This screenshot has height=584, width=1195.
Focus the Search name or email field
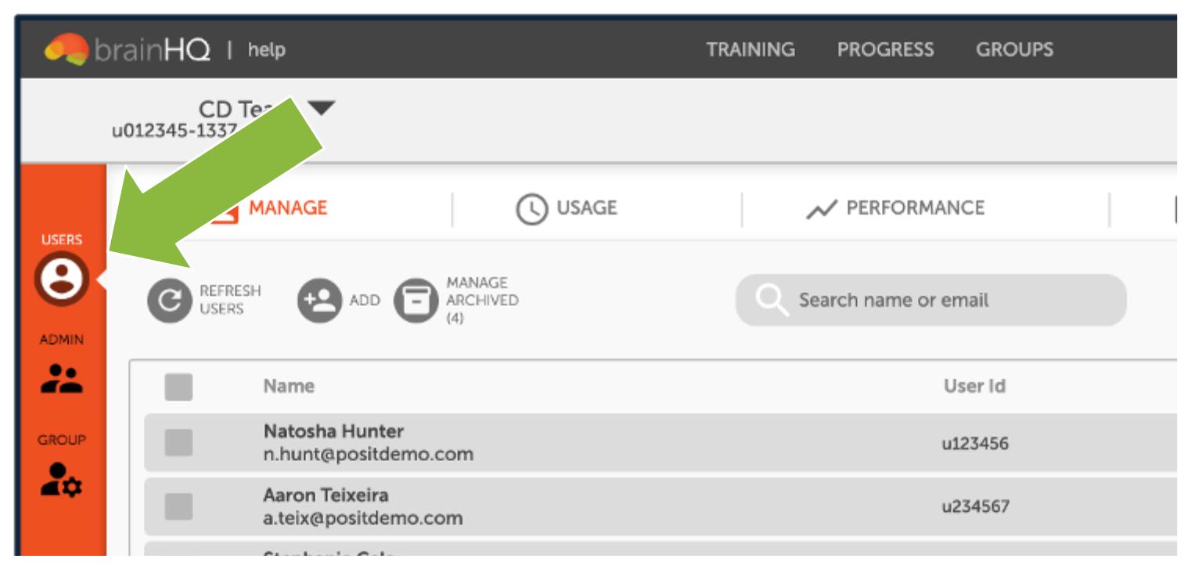(x=930, y=300)
